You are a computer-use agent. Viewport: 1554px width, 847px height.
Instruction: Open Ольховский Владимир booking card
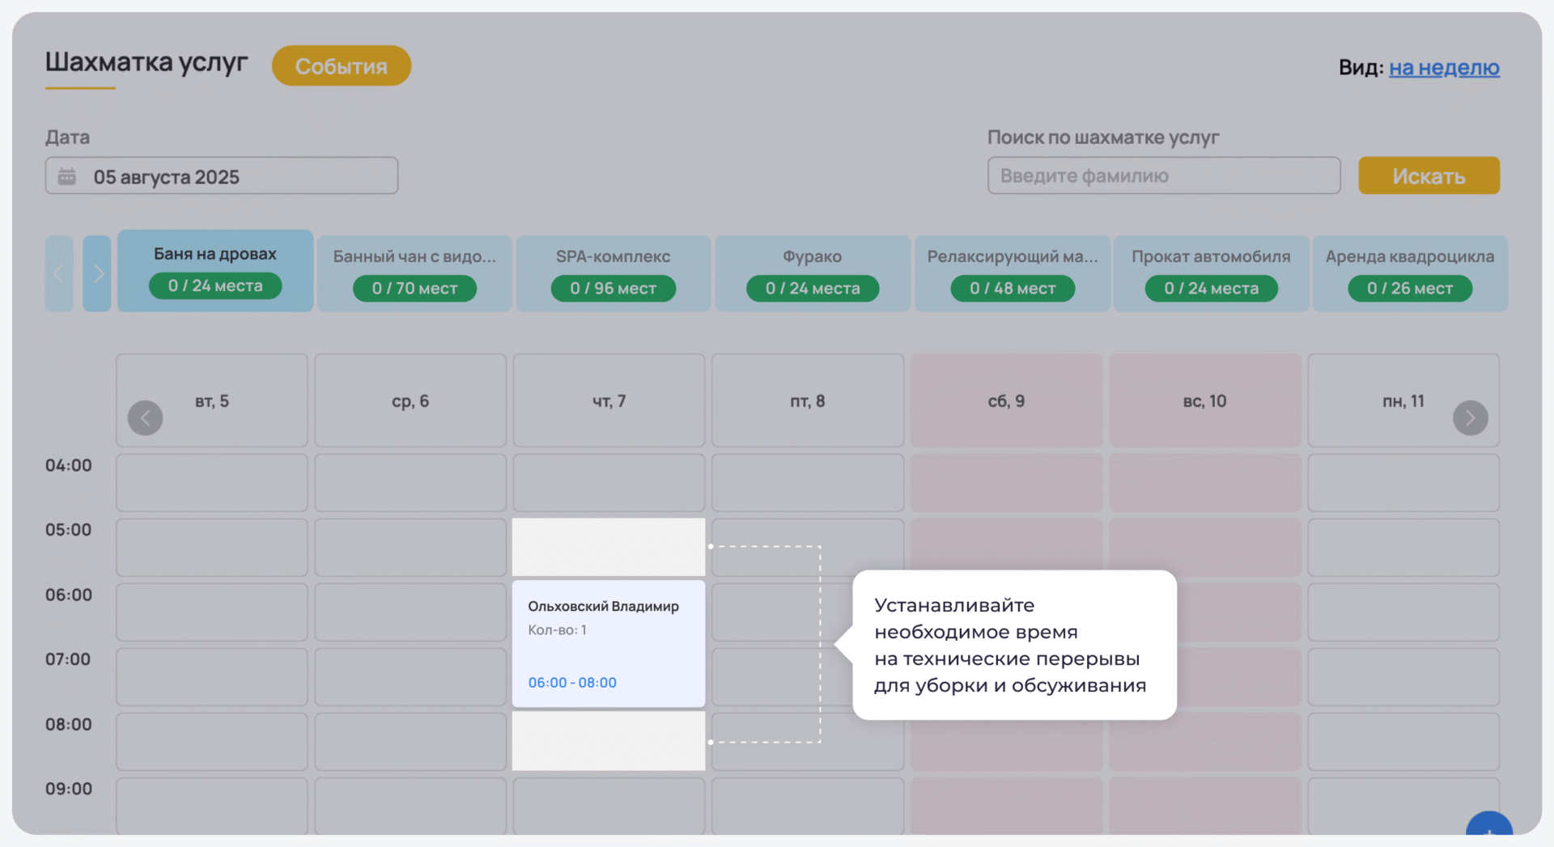(609, 643)
